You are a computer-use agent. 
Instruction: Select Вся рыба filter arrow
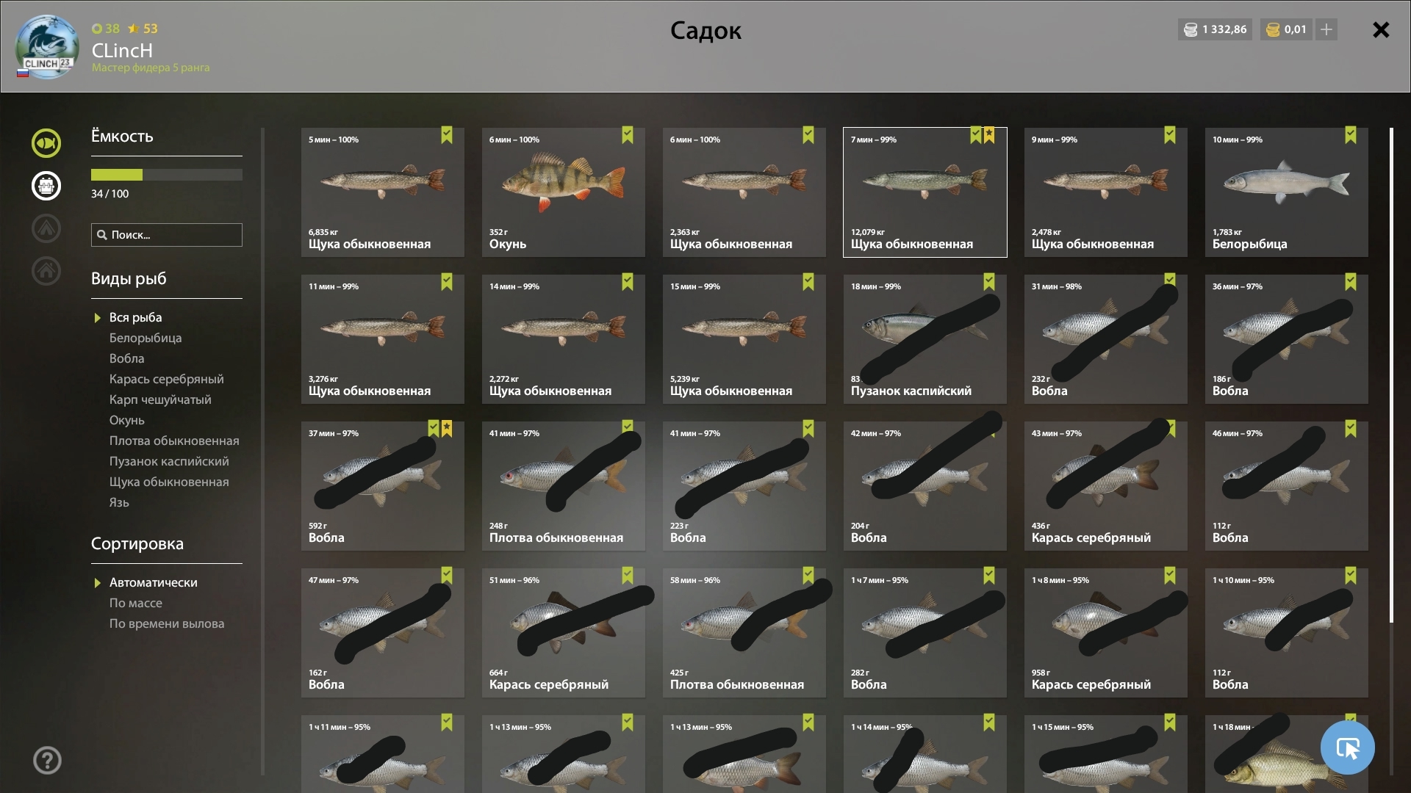(x=97, y=318)
